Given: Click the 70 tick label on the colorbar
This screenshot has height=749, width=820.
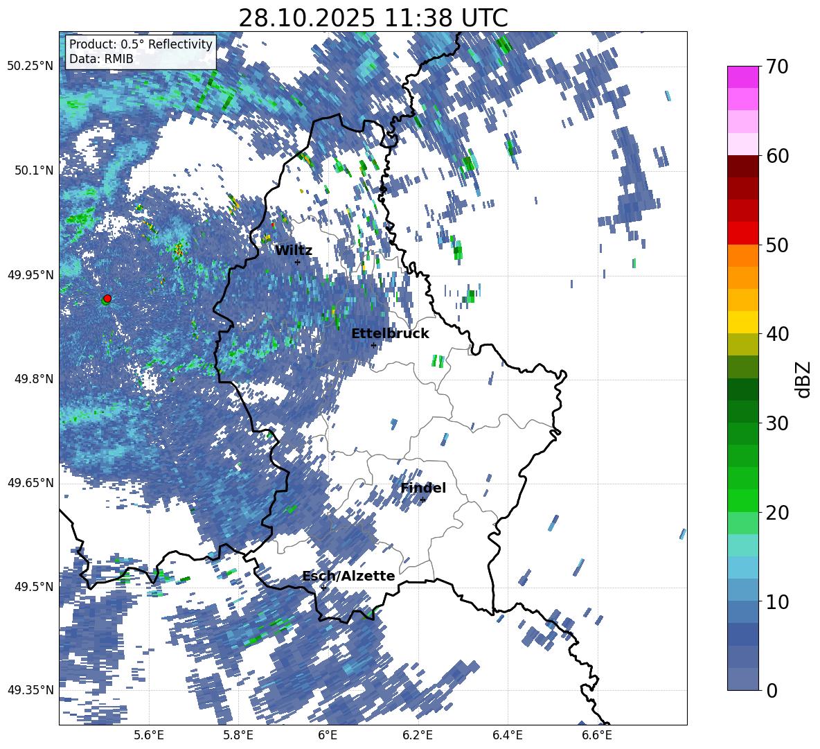Looking at the screenshot, I should pyautogui.click(x=777, y=67).
